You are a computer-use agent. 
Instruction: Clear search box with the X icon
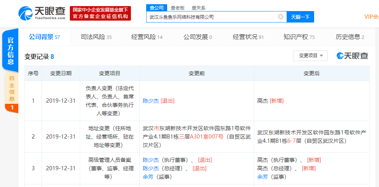[x=281, y=17]
